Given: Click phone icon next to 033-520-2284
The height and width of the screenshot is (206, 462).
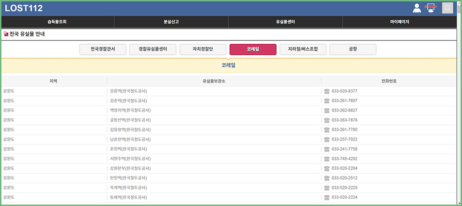Looking at the screenshot, I should coord(327,168).
